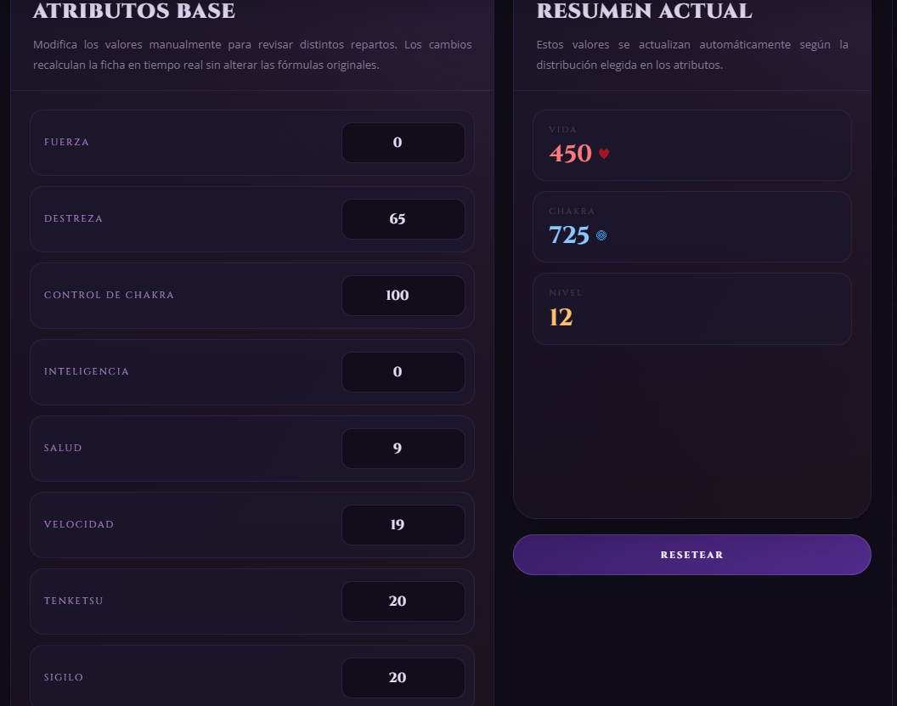Viewport: 897px width, 706px height.
Task: Click the Vida summary card
Action: coord(691,145)
